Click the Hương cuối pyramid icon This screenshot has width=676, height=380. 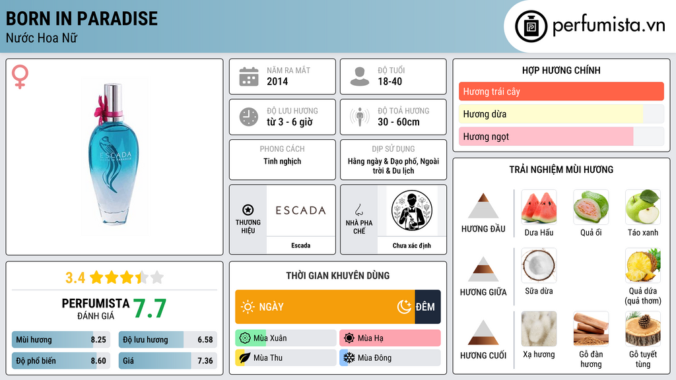483,332
